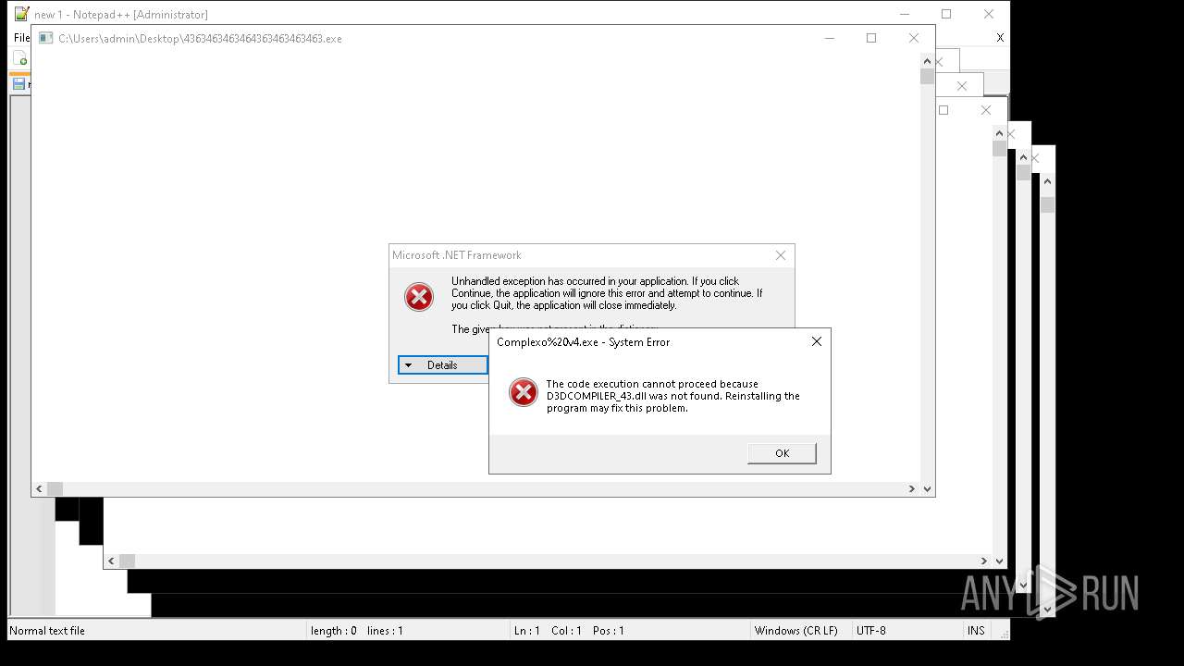The width and height of the screenshot is (1184, 666).
Task: Click the horizontal scrollbar thumb of second console window
Action: (x=127, y=561)
